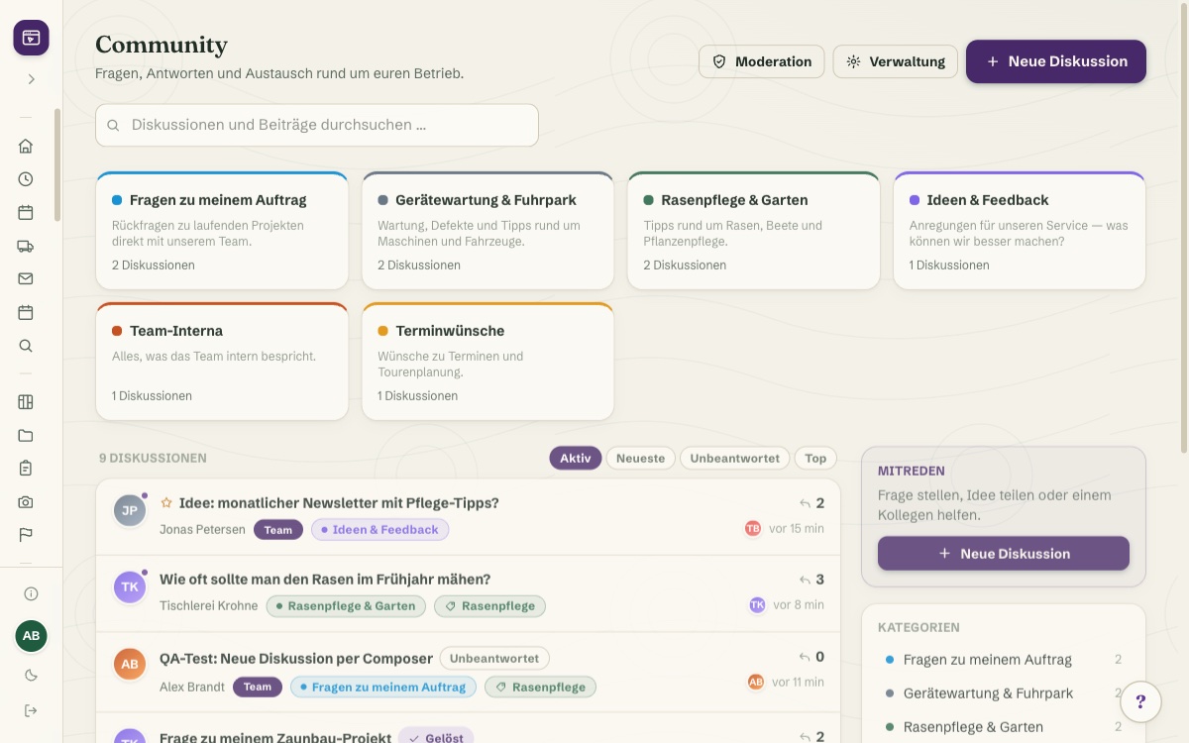
Task: Click the Gelöst badge on Zaunbau discussion
Action: pos(436,738)
